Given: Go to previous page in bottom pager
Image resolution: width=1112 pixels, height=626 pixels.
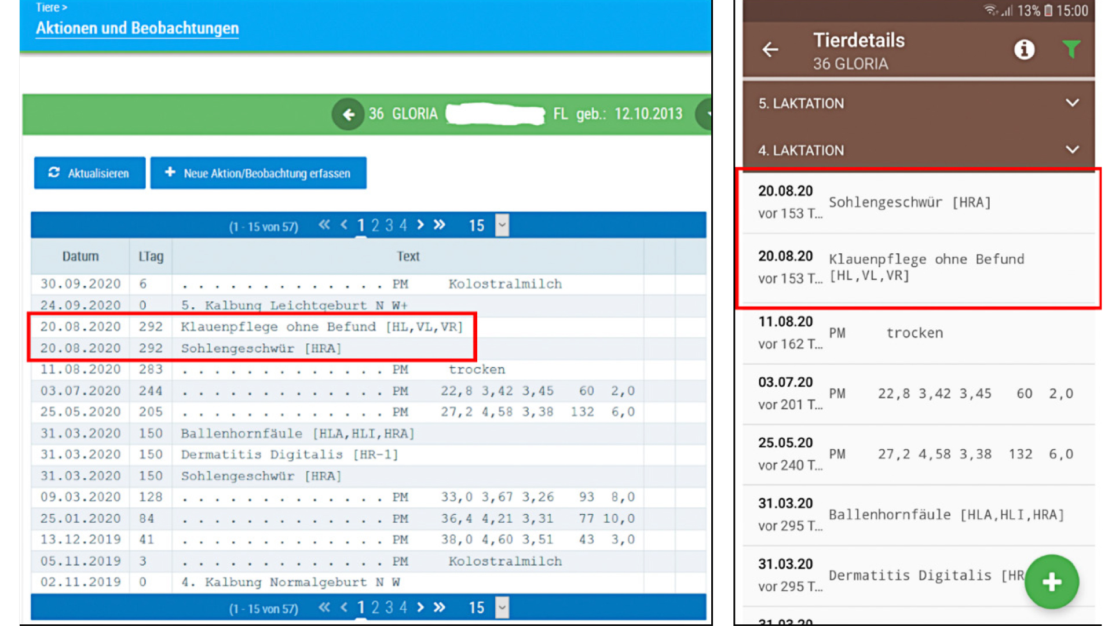Looking at the screenshot, I should 345,607.
